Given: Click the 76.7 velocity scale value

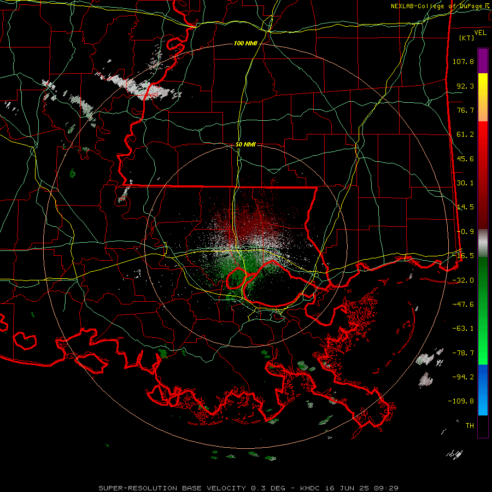Looking at the screenshot, I should click(465, 110).
